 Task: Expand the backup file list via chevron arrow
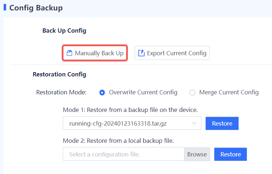tap(194, 123)
